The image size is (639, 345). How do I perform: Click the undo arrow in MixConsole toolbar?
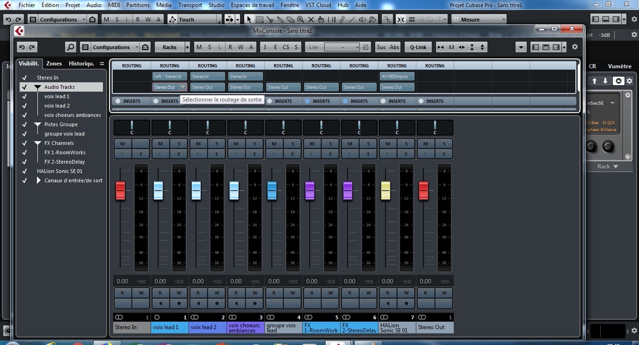tap(22, 47)
